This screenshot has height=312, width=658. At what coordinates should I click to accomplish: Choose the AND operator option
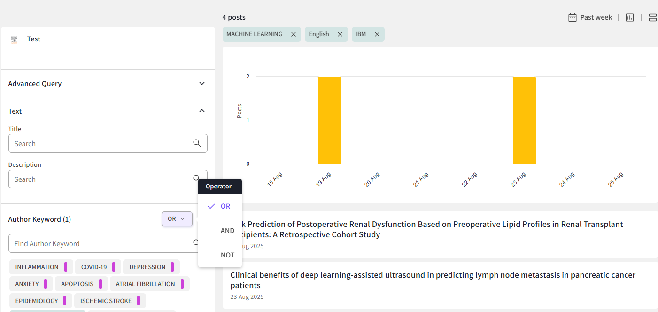[x=227, y=231]
